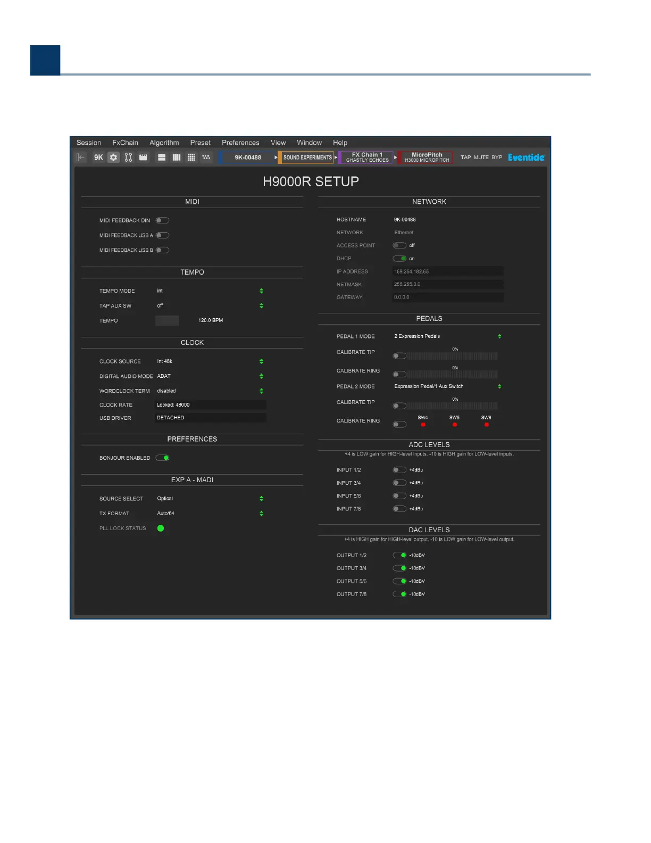The height and width of the screenshot is (843, 651).
Task: Toggle MIDI Feedback USB A switch
Action: (162, 235)
